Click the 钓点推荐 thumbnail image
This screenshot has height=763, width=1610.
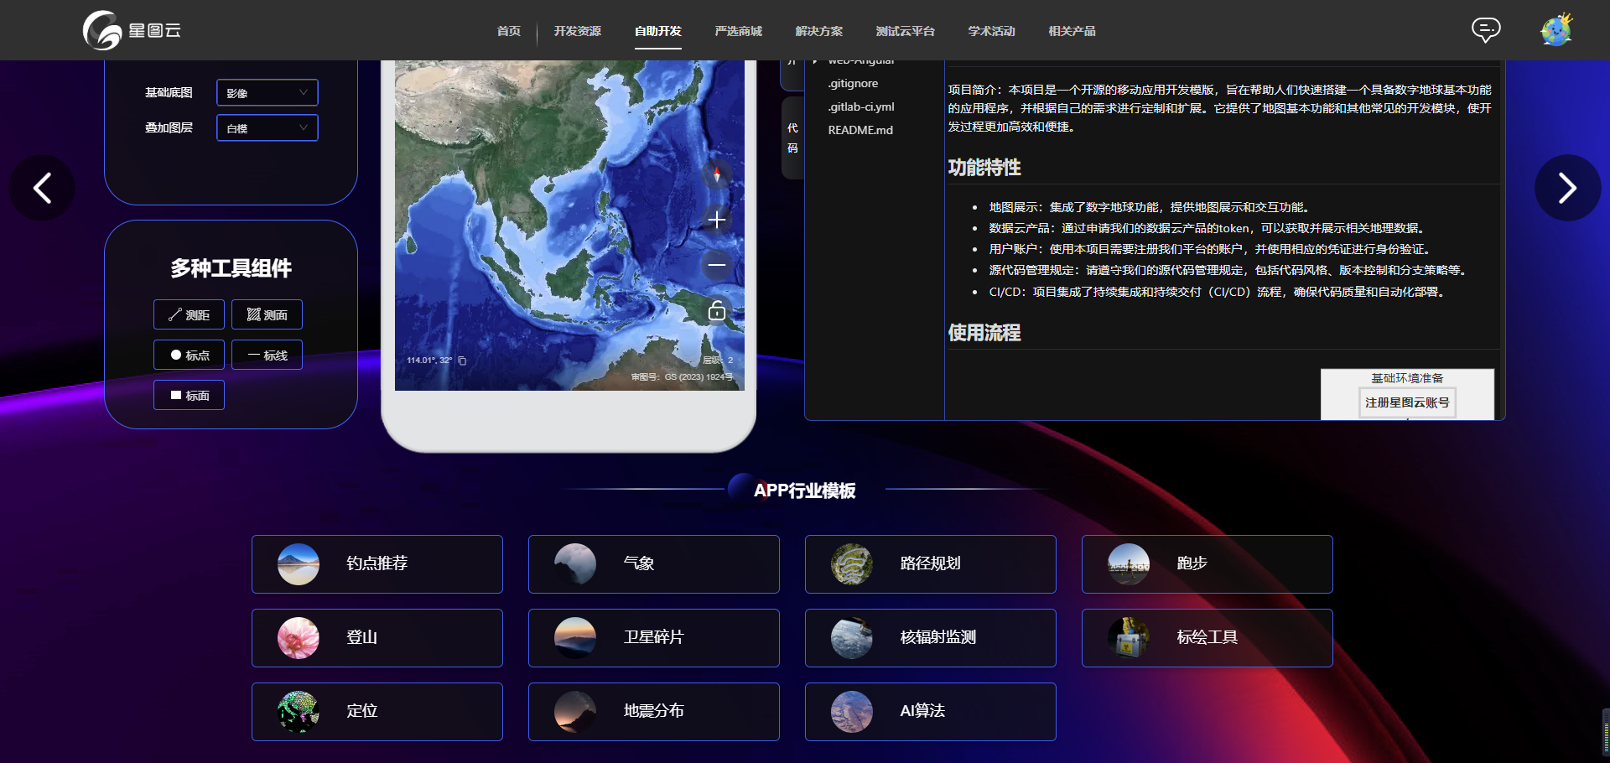pyautogui.click(x=299, y=564)
